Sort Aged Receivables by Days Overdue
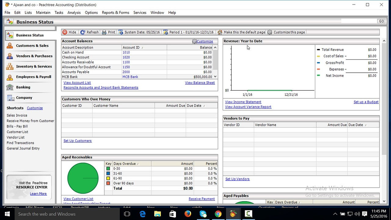 tap(132, 164)
